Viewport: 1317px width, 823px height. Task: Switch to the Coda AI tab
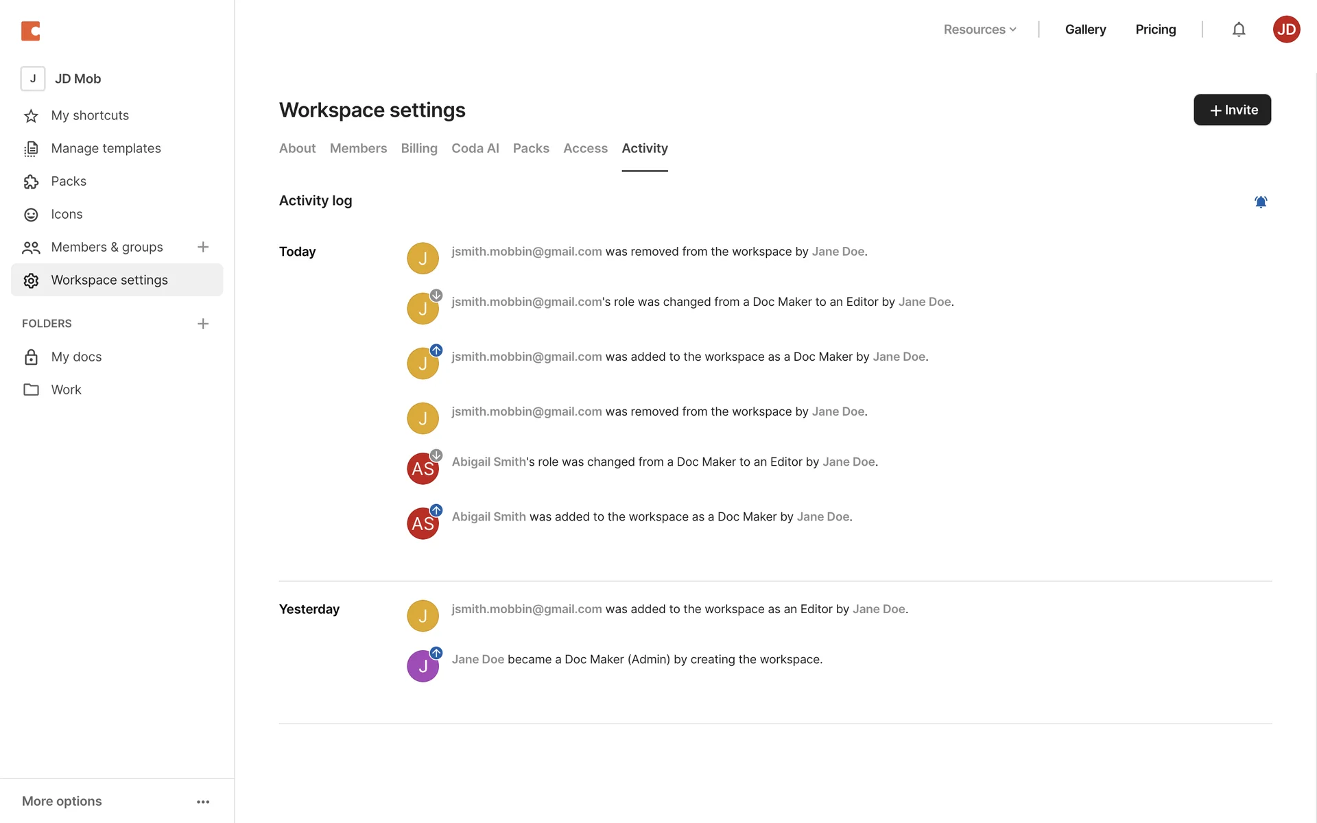(x=475, y=148)
